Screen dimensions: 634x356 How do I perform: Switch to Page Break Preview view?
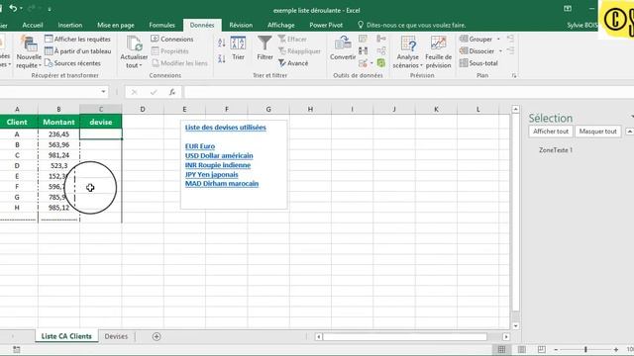click(542, 349)
